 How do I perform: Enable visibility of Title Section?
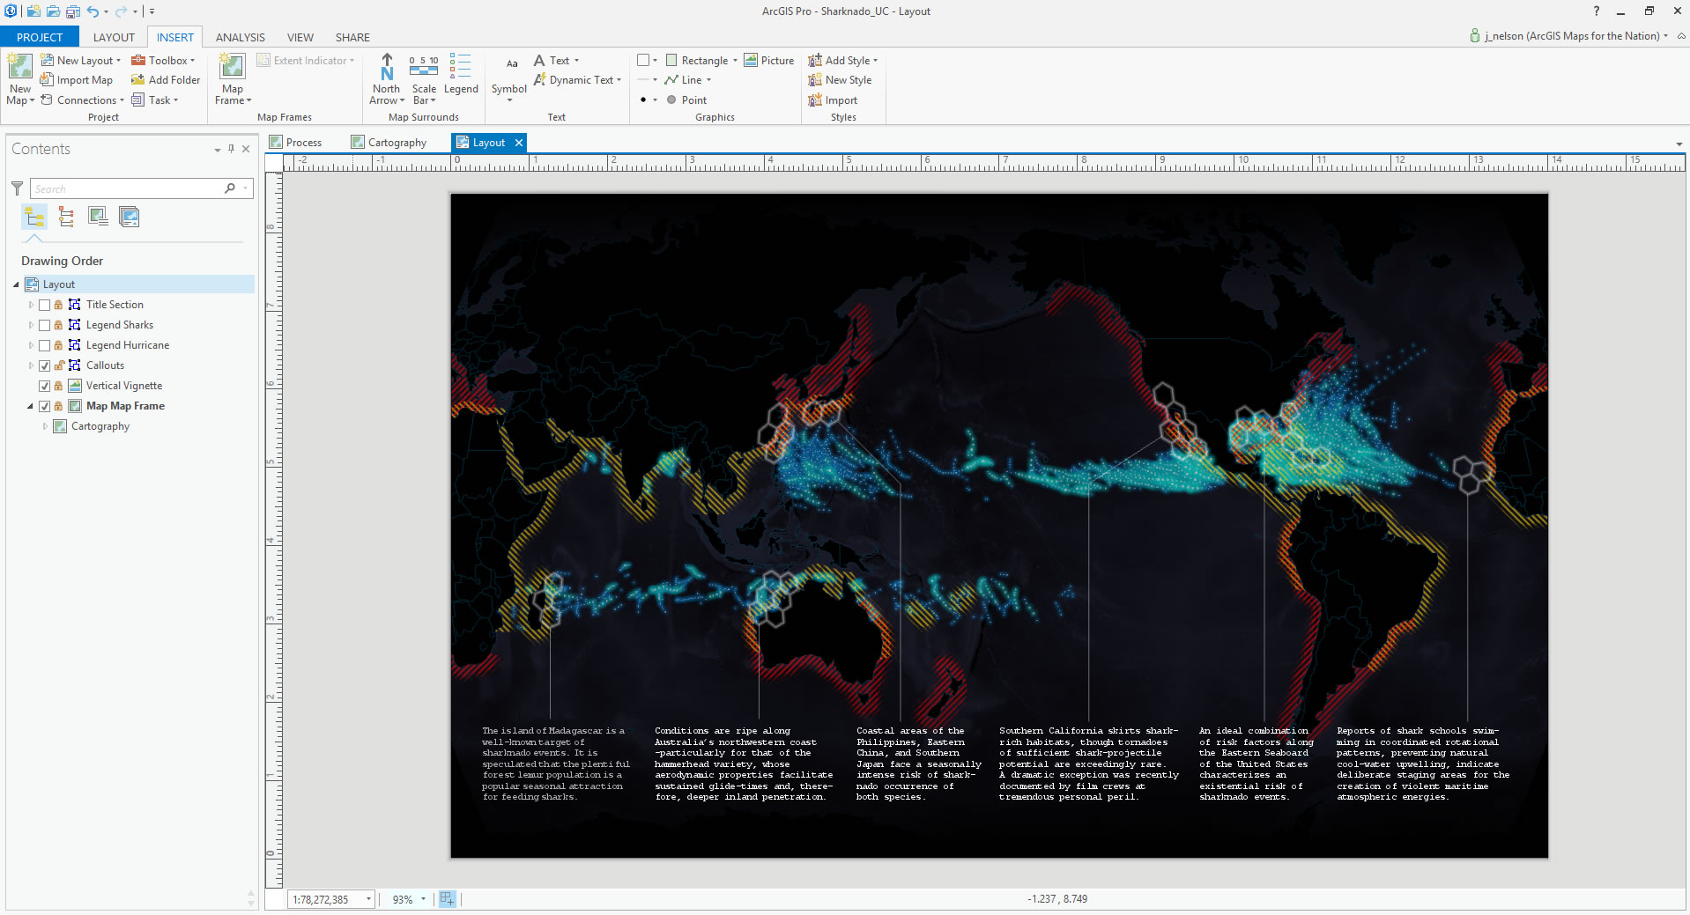click(x=44, y=305)
